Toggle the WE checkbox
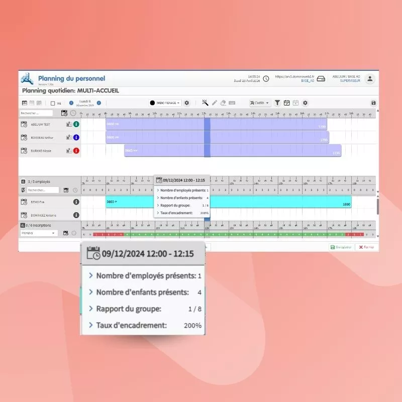The width and height of the screenshot is (402, 402). (x=53, y=103)
